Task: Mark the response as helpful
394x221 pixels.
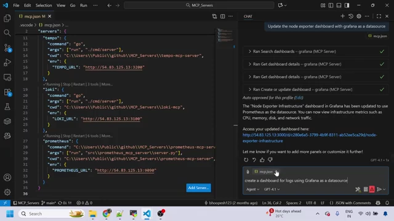Action: click(x=262, y=160)
